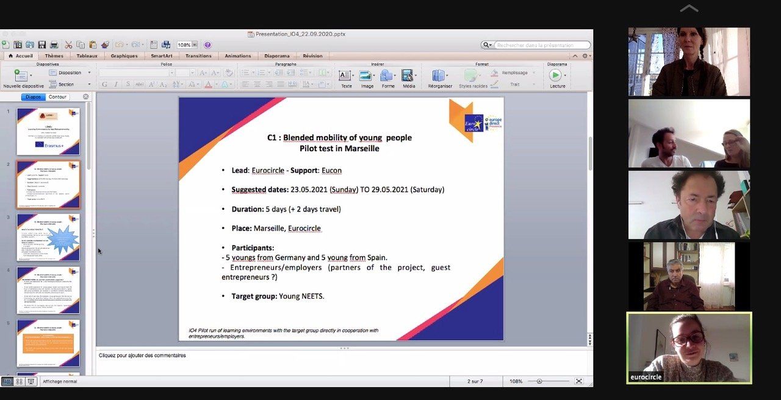The width and height of the screenshot is (781, 400).
Task: Switch to the Contour outline tab
Action: point(57,96)
